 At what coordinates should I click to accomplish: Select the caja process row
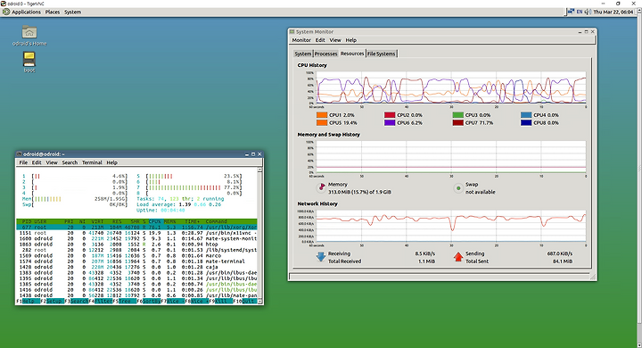[x=136, y=267]
